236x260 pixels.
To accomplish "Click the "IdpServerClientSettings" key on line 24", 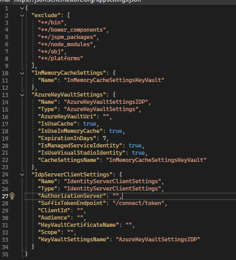I will click(72, 174).
